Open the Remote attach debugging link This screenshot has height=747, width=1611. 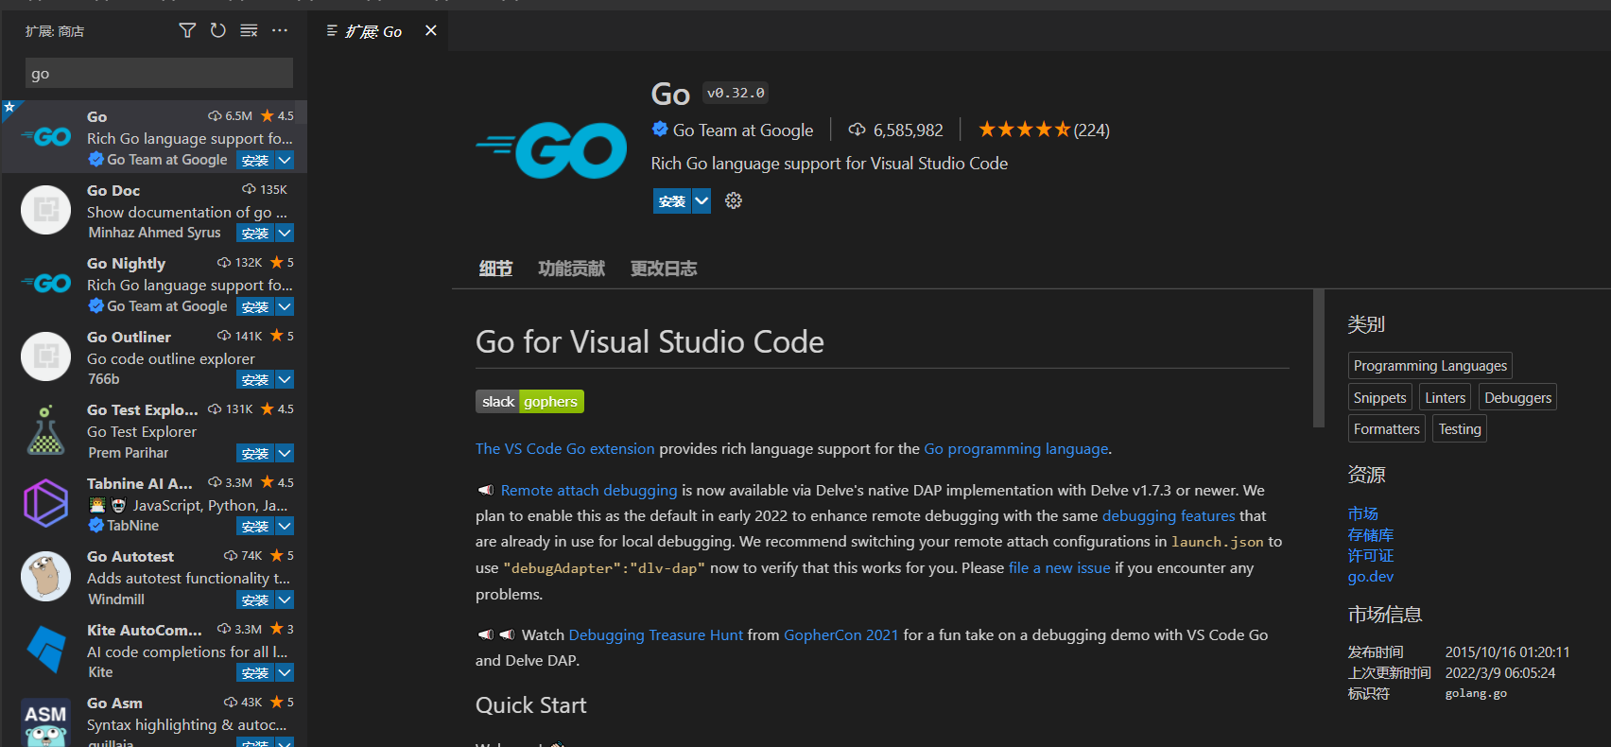tap(588, 490)
